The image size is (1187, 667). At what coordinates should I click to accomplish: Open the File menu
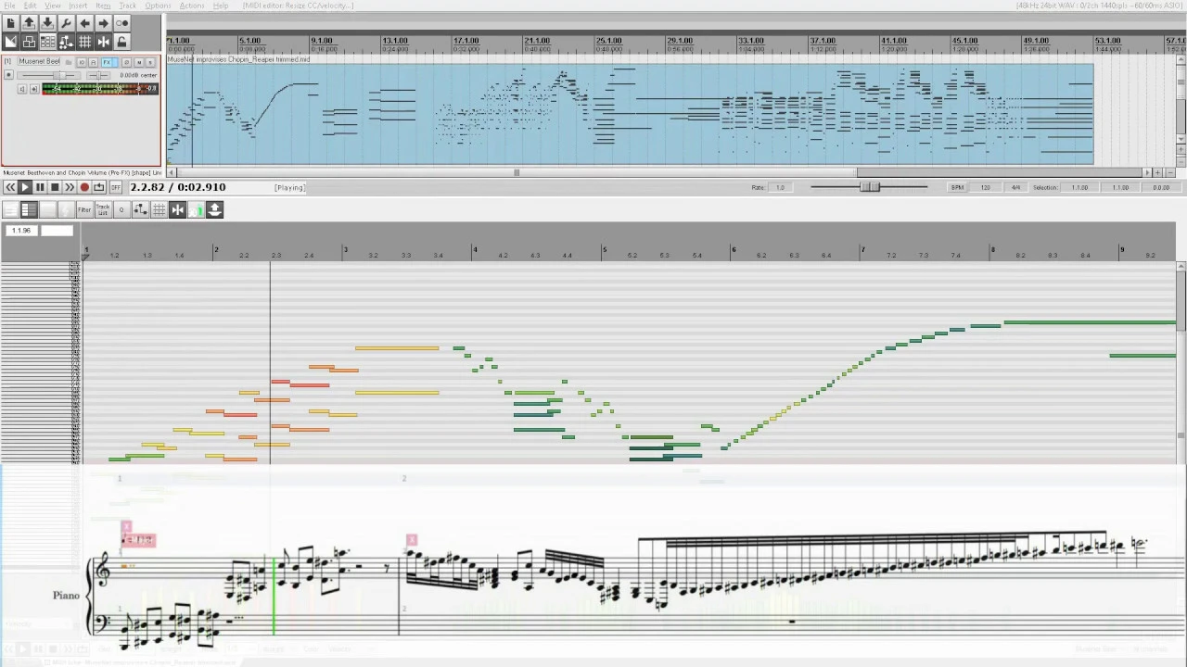9,6
